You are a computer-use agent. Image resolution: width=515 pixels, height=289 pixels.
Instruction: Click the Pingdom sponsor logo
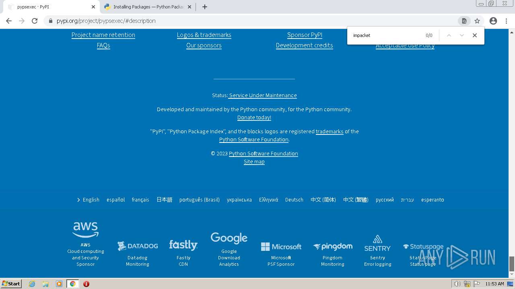tap(333, 246)
